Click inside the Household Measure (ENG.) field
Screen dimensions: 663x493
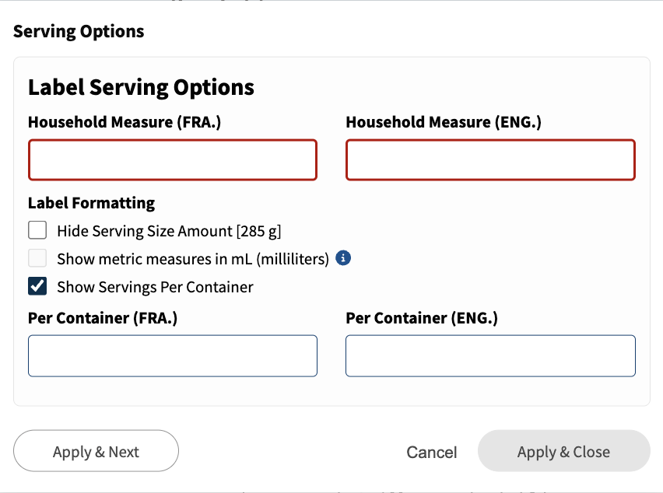coord(489,159)
